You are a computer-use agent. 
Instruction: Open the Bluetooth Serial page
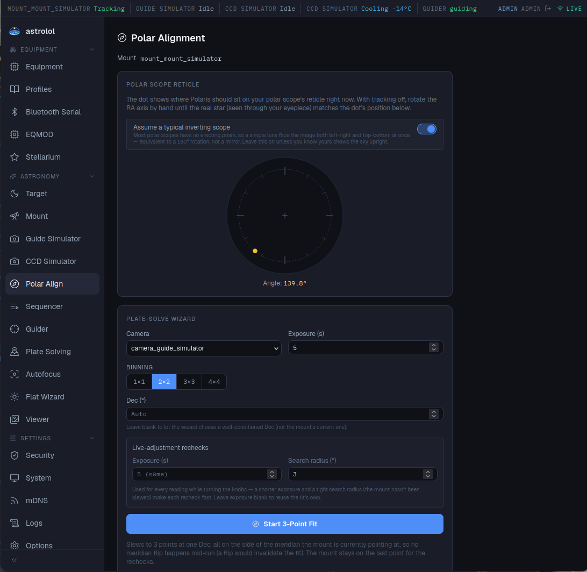(x=53, y=112)
